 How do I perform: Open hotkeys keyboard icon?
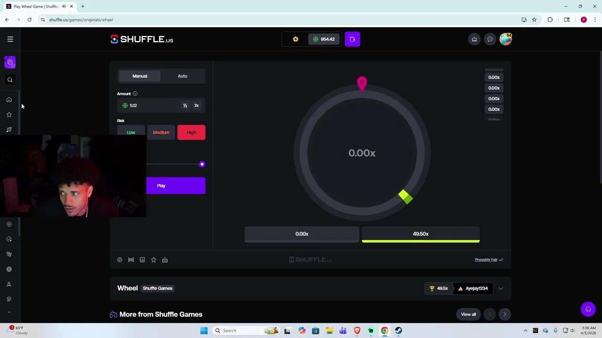tap(165, 260)
